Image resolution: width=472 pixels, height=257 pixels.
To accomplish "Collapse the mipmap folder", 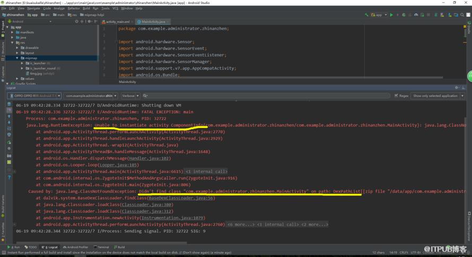I will (x=17, y=58).
